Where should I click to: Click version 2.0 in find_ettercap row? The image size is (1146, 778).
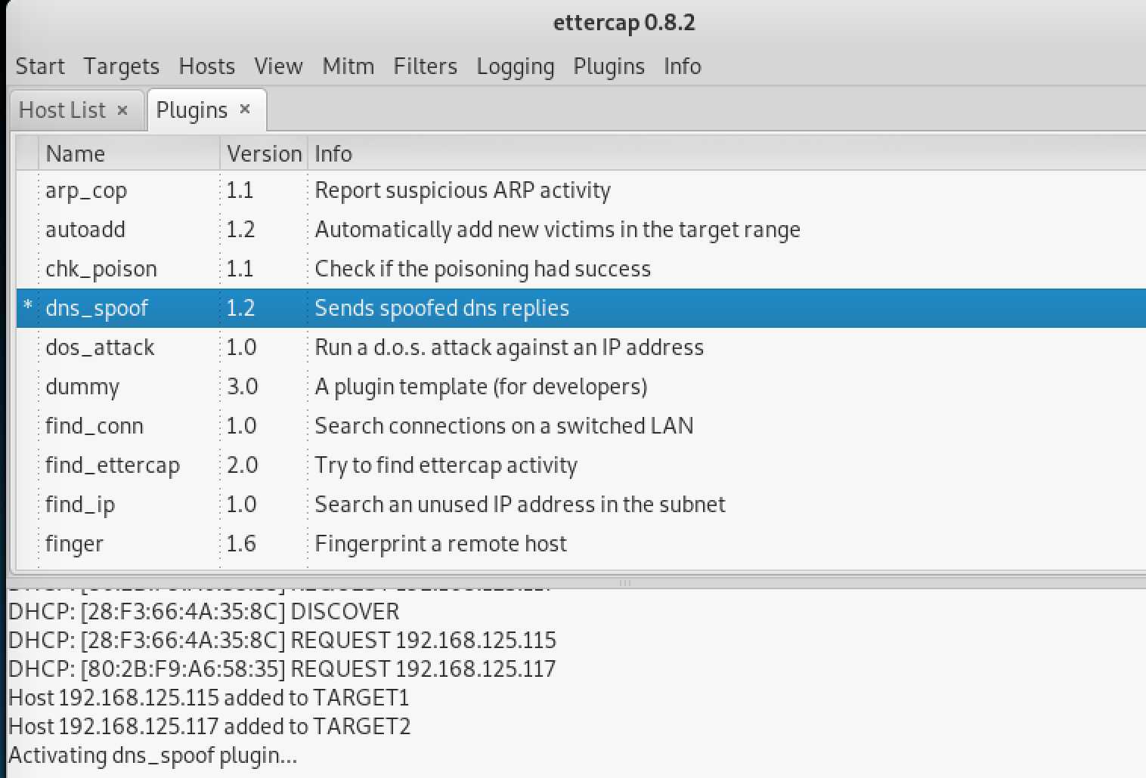coord(242,465)
